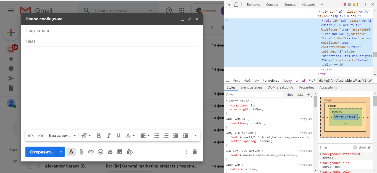Turn on confidential mode lock-clock icon
Image resolution: width=377 pixels, height=173 pixels.
pyautogui.click(x=130, y=152)
